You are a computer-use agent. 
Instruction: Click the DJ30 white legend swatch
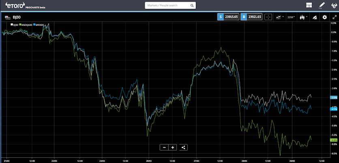coord(12,25)
